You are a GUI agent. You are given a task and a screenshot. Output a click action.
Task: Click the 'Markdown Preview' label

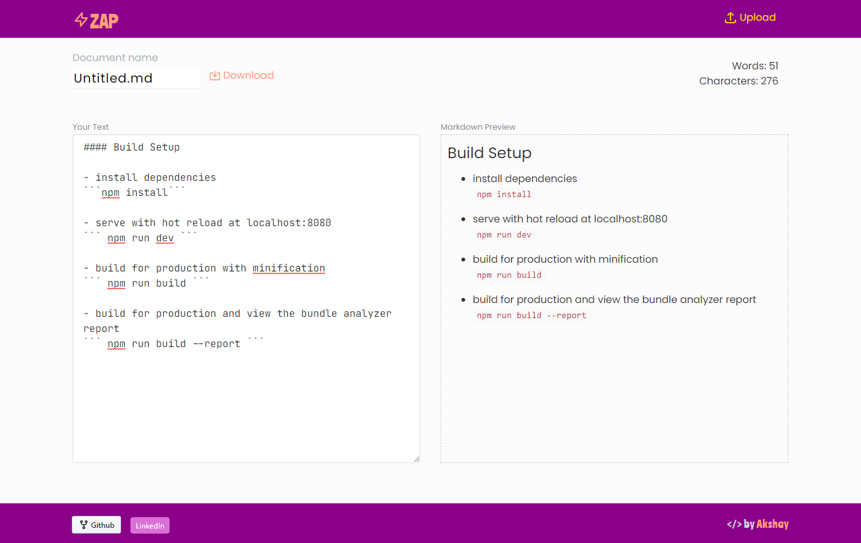coord(478,127)
